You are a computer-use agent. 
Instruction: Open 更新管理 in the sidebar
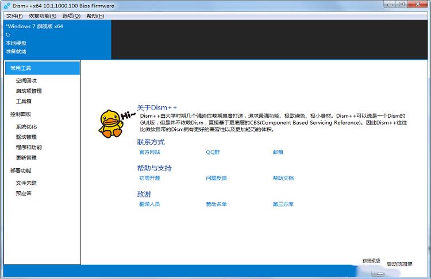click(26, 158)
